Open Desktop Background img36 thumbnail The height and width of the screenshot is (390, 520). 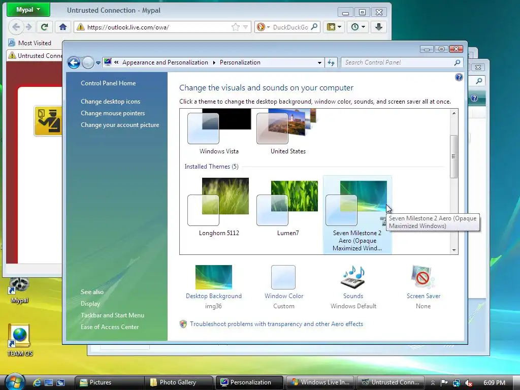(x=214, y=277)
